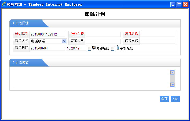Tick the 手机短信 checkbox
The height and width of the screenshot is (121, 190).
tap(112, 49)
